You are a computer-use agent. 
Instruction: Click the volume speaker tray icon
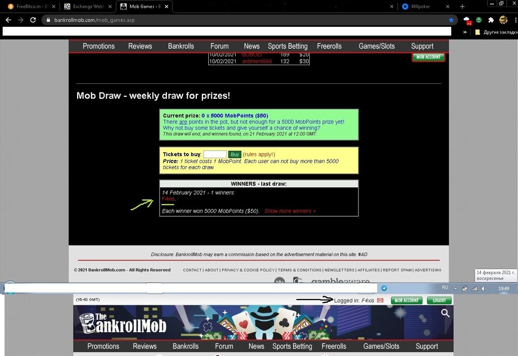(484, 289)
